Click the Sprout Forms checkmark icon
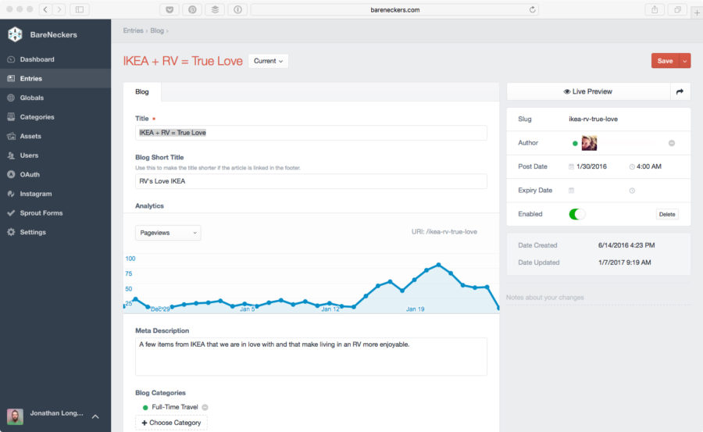The width and height of the screenshot is (703, 432). point(11,213)
